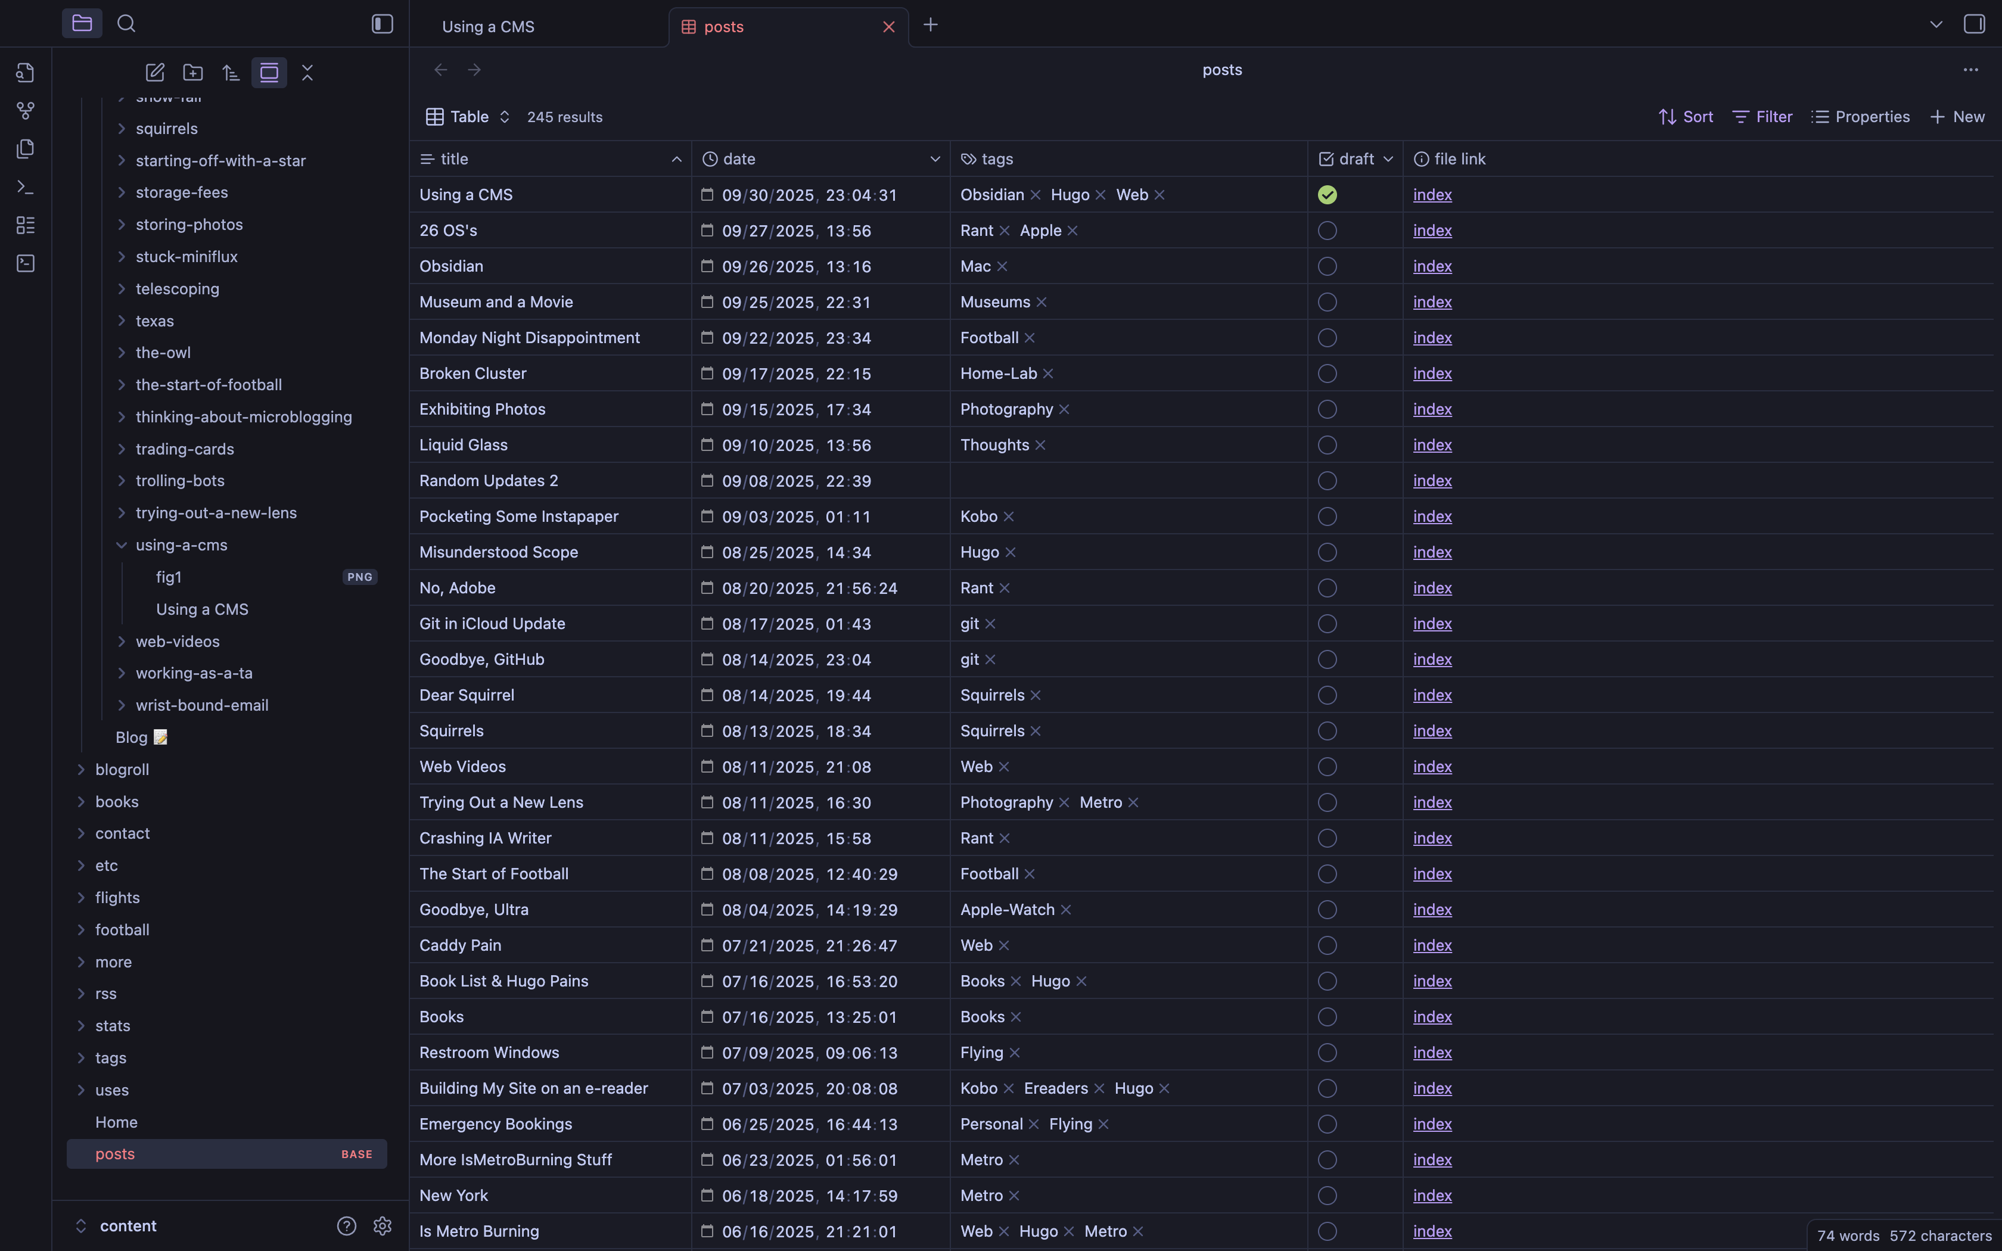Screen dimensions: 2002x1251
Task: Expand the web-videos folder
Action: point(122,641)
